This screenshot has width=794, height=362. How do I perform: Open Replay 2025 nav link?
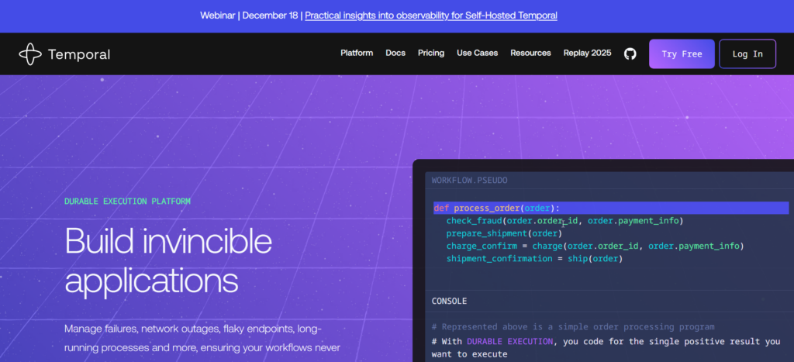tap(587, 53)
